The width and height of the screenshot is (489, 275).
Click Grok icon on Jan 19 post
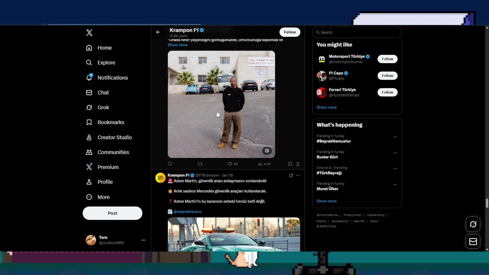point(291,175)
